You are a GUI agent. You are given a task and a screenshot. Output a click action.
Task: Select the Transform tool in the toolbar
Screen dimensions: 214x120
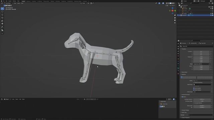tap(2, 24)
